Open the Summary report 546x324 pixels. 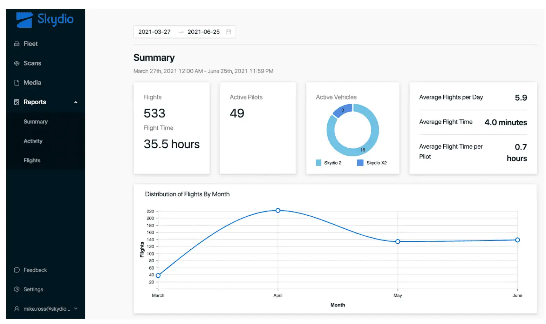35,122
